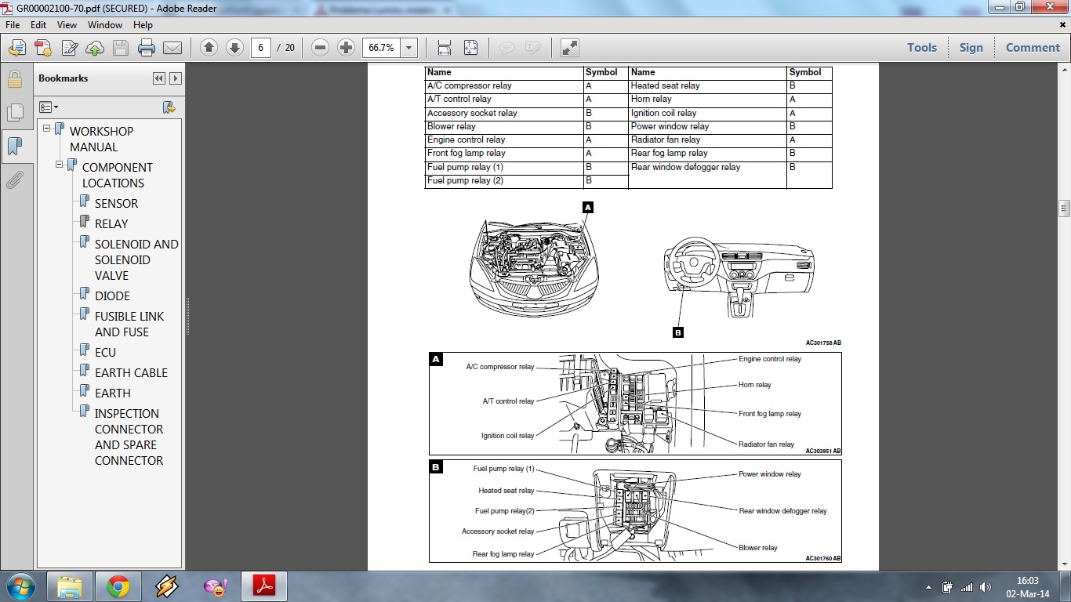
Task: Click 'A/C compressor relay' table cell
Action: [504, 85]
